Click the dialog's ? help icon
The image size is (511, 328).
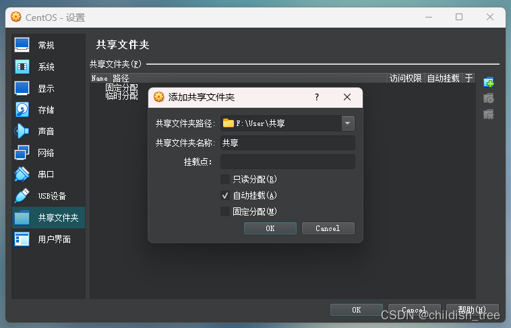coord(317,97)
